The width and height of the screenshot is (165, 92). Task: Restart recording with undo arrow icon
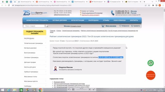69,89
